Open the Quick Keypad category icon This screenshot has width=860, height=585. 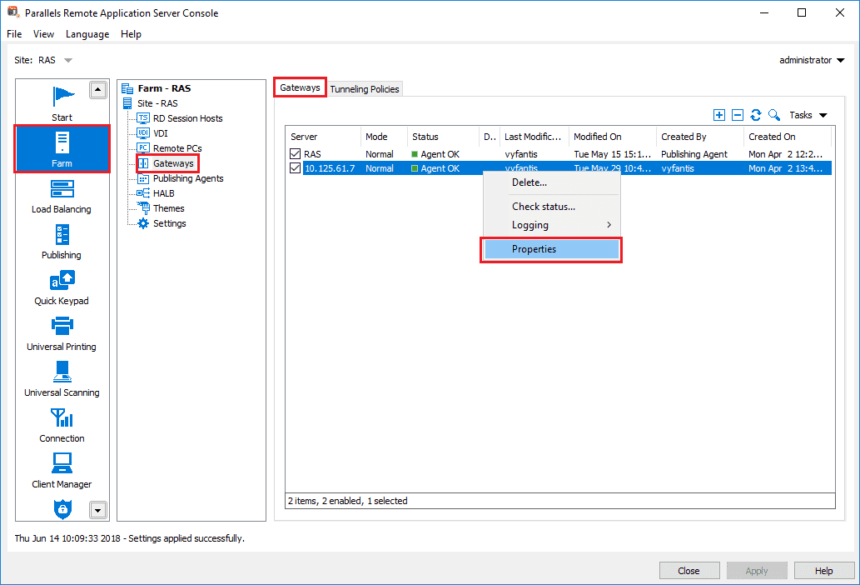coord(62,280)
